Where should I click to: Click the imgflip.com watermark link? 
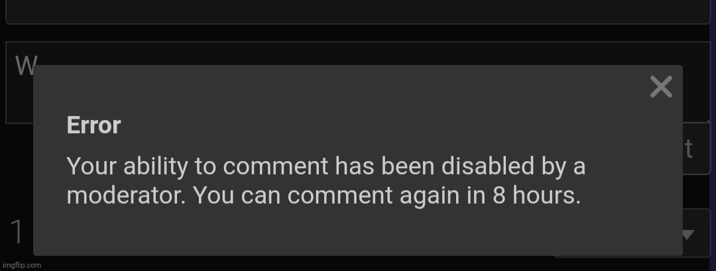pos(21,265)
